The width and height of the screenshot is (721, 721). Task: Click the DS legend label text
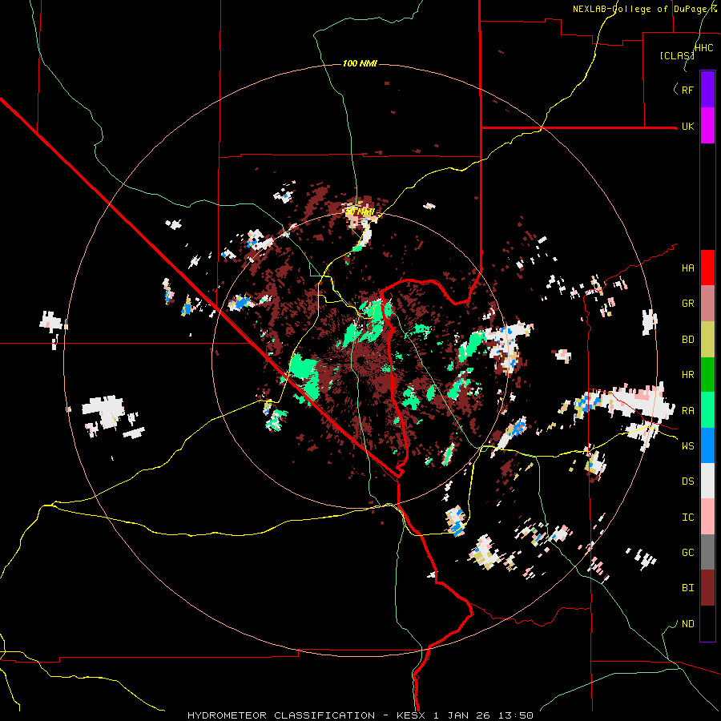(x=687, y=481)
